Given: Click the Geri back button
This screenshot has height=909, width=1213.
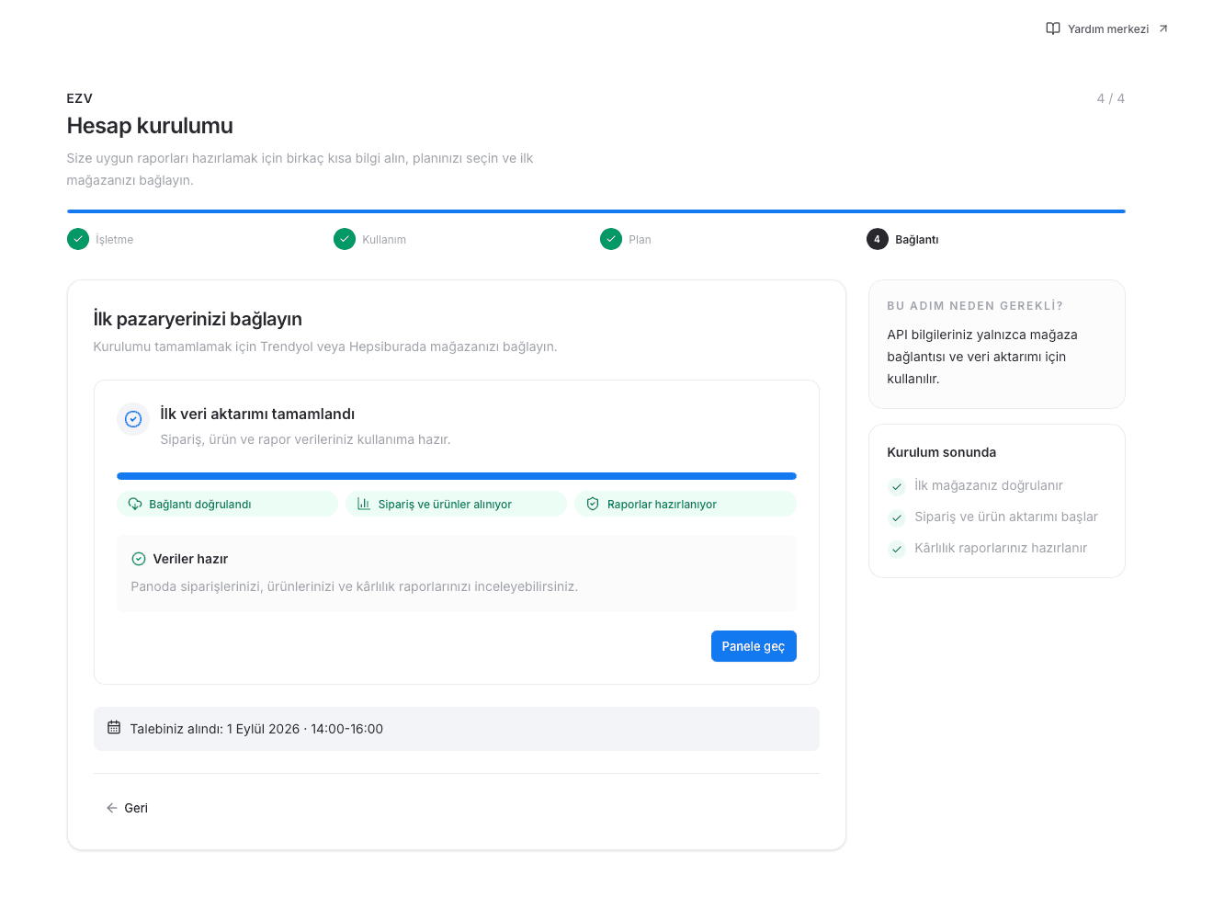Looking at the screenshot, I should coord(127,808).
